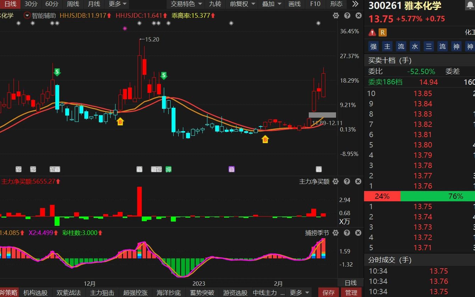
Task: Click the gray gap zone bar 11.89-12.11
Action: tap(322, 115)
